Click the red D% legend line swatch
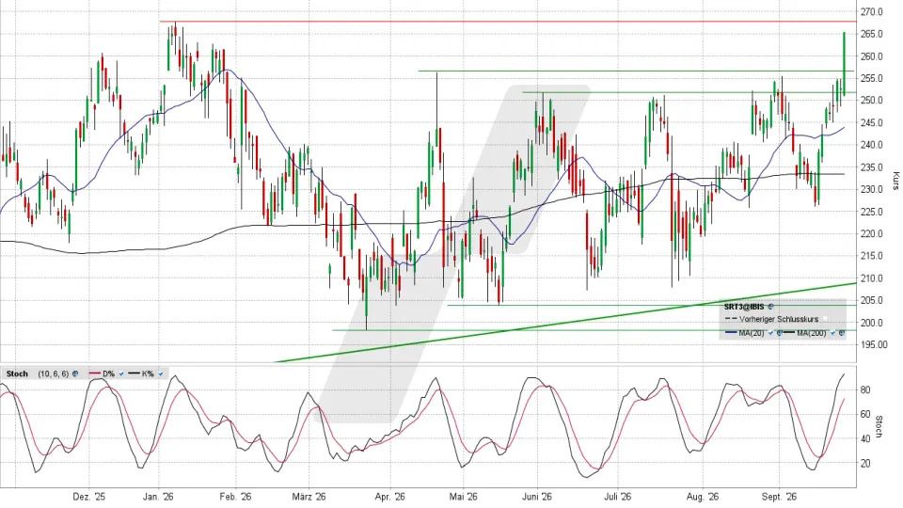 tap(95, 373)
